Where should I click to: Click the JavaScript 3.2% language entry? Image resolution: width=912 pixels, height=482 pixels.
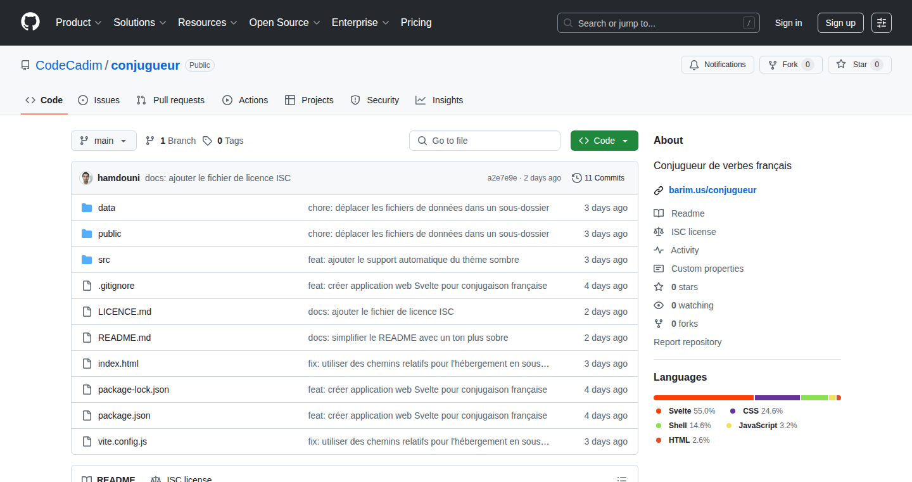click(x=762, y=426)
